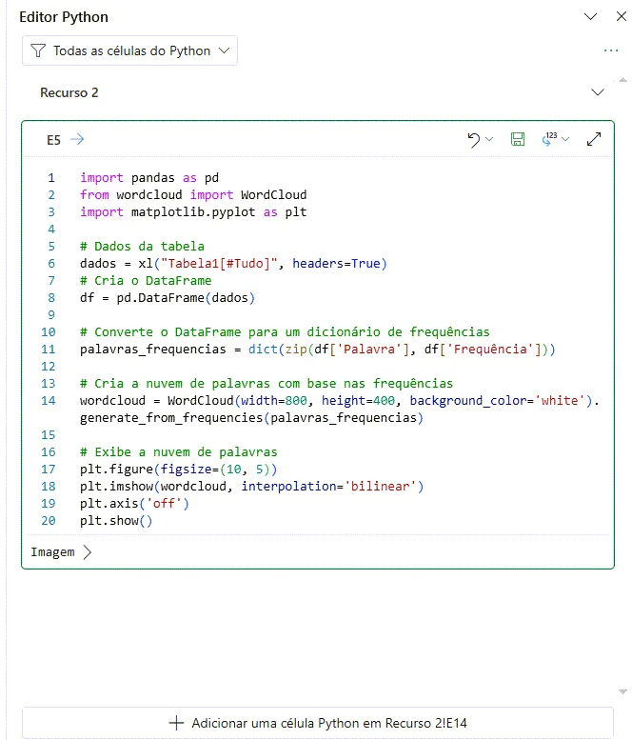632x740 pixels.
Task: Place cursor on 'import pandas as pd' line
Action: pyautogui.click(x=149, y=178)
